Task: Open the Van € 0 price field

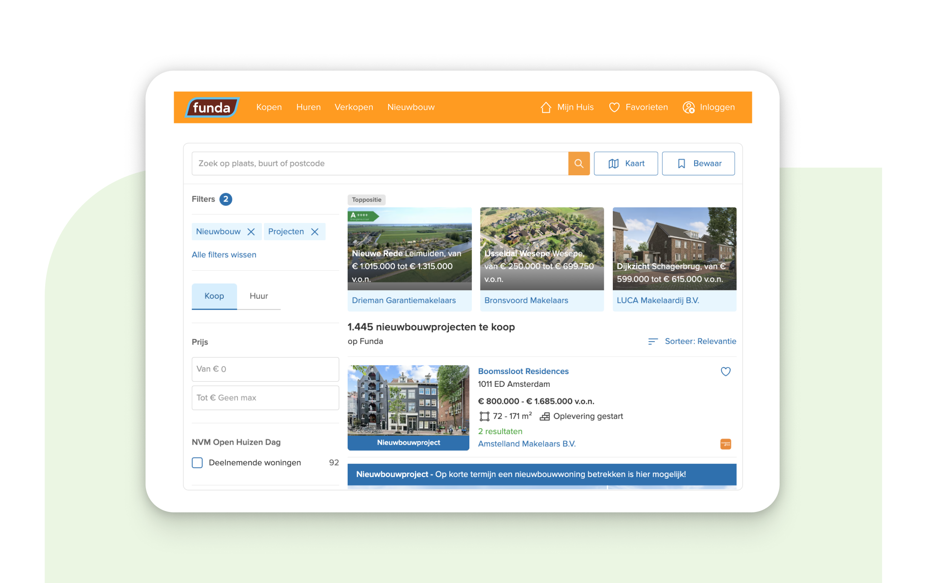Action: (265, 369)
